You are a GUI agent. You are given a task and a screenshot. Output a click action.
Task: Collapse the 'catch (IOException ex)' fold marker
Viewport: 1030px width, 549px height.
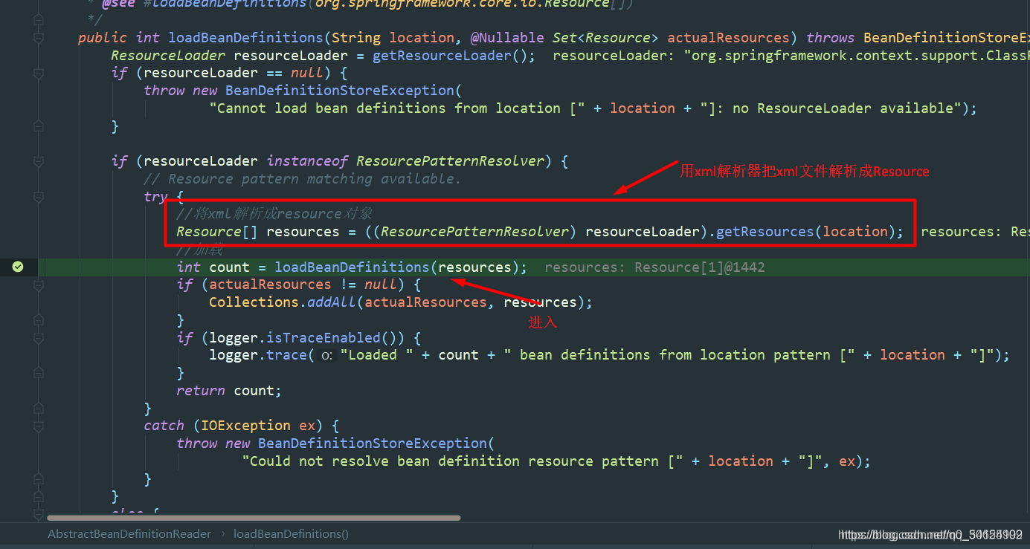[x=38, y=426]
